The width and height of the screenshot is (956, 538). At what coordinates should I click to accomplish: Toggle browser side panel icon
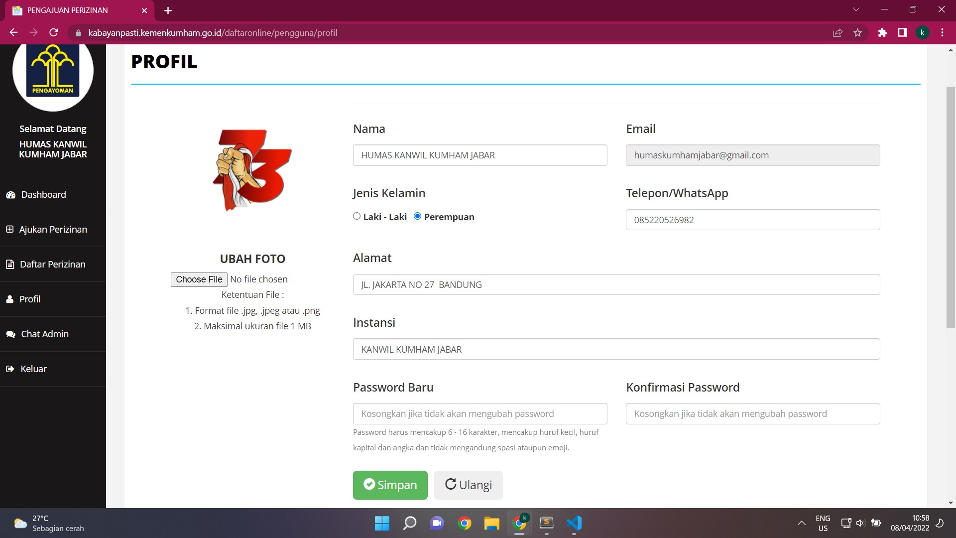click(902, 33)
